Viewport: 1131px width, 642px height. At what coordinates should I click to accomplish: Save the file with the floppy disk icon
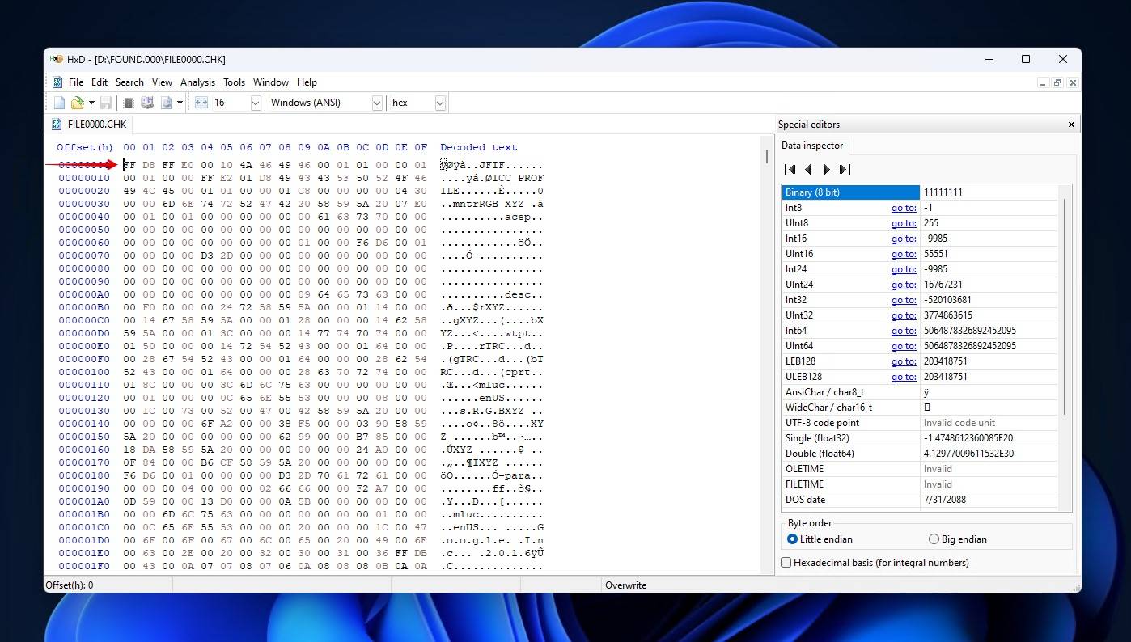click(x=105, y=103)
